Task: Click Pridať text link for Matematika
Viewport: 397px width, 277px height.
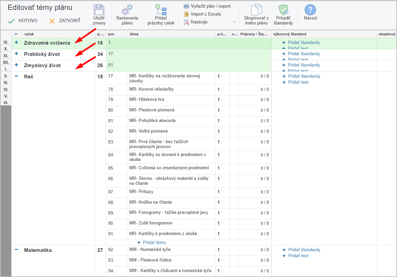Action: click(x=298, y=256)
